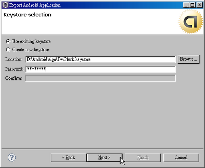Image resolution: width=205 pixels, height=168 pixels.
Task: Click the Keystore selection heading
Action: pyautogui.click(x=27, y=15)
